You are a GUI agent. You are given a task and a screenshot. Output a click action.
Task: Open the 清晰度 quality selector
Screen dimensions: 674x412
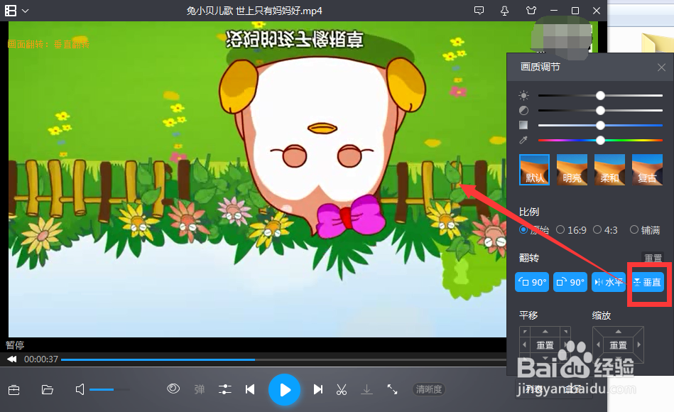tap(429, 390)
